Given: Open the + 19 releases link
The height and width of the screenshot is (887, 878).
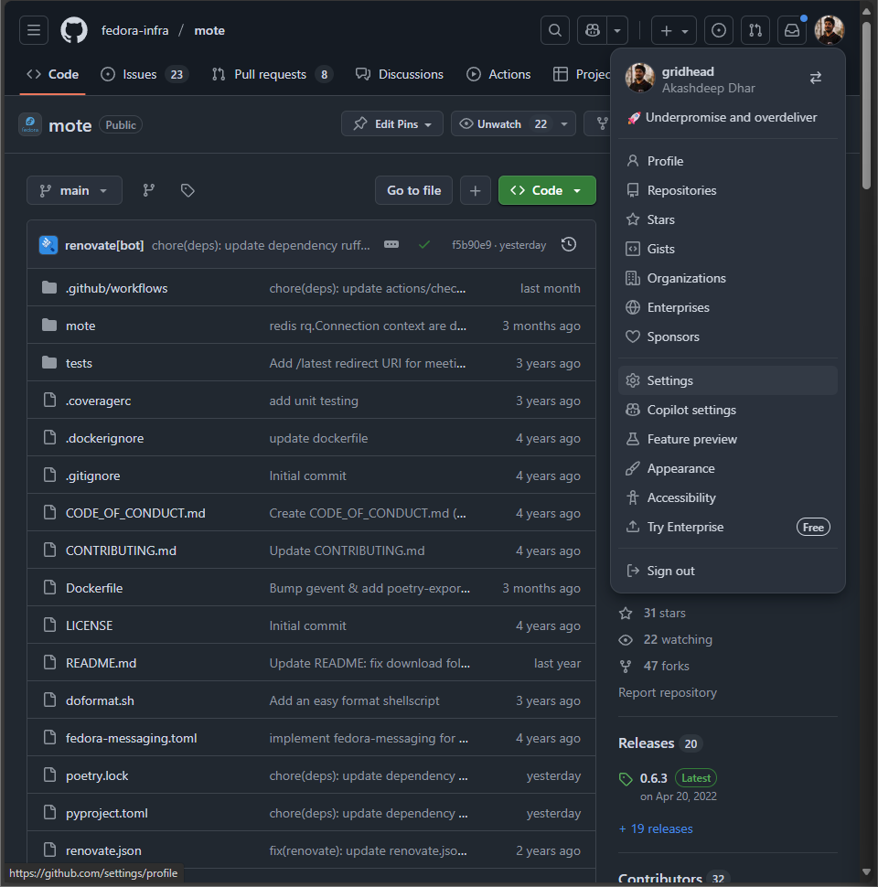Looking at the screenshot, I should [x=656, y=828].
